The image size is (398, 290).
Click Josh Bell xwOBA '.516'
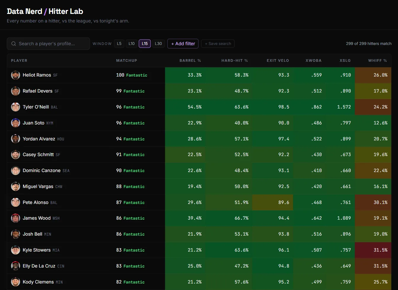click(316, 234)
